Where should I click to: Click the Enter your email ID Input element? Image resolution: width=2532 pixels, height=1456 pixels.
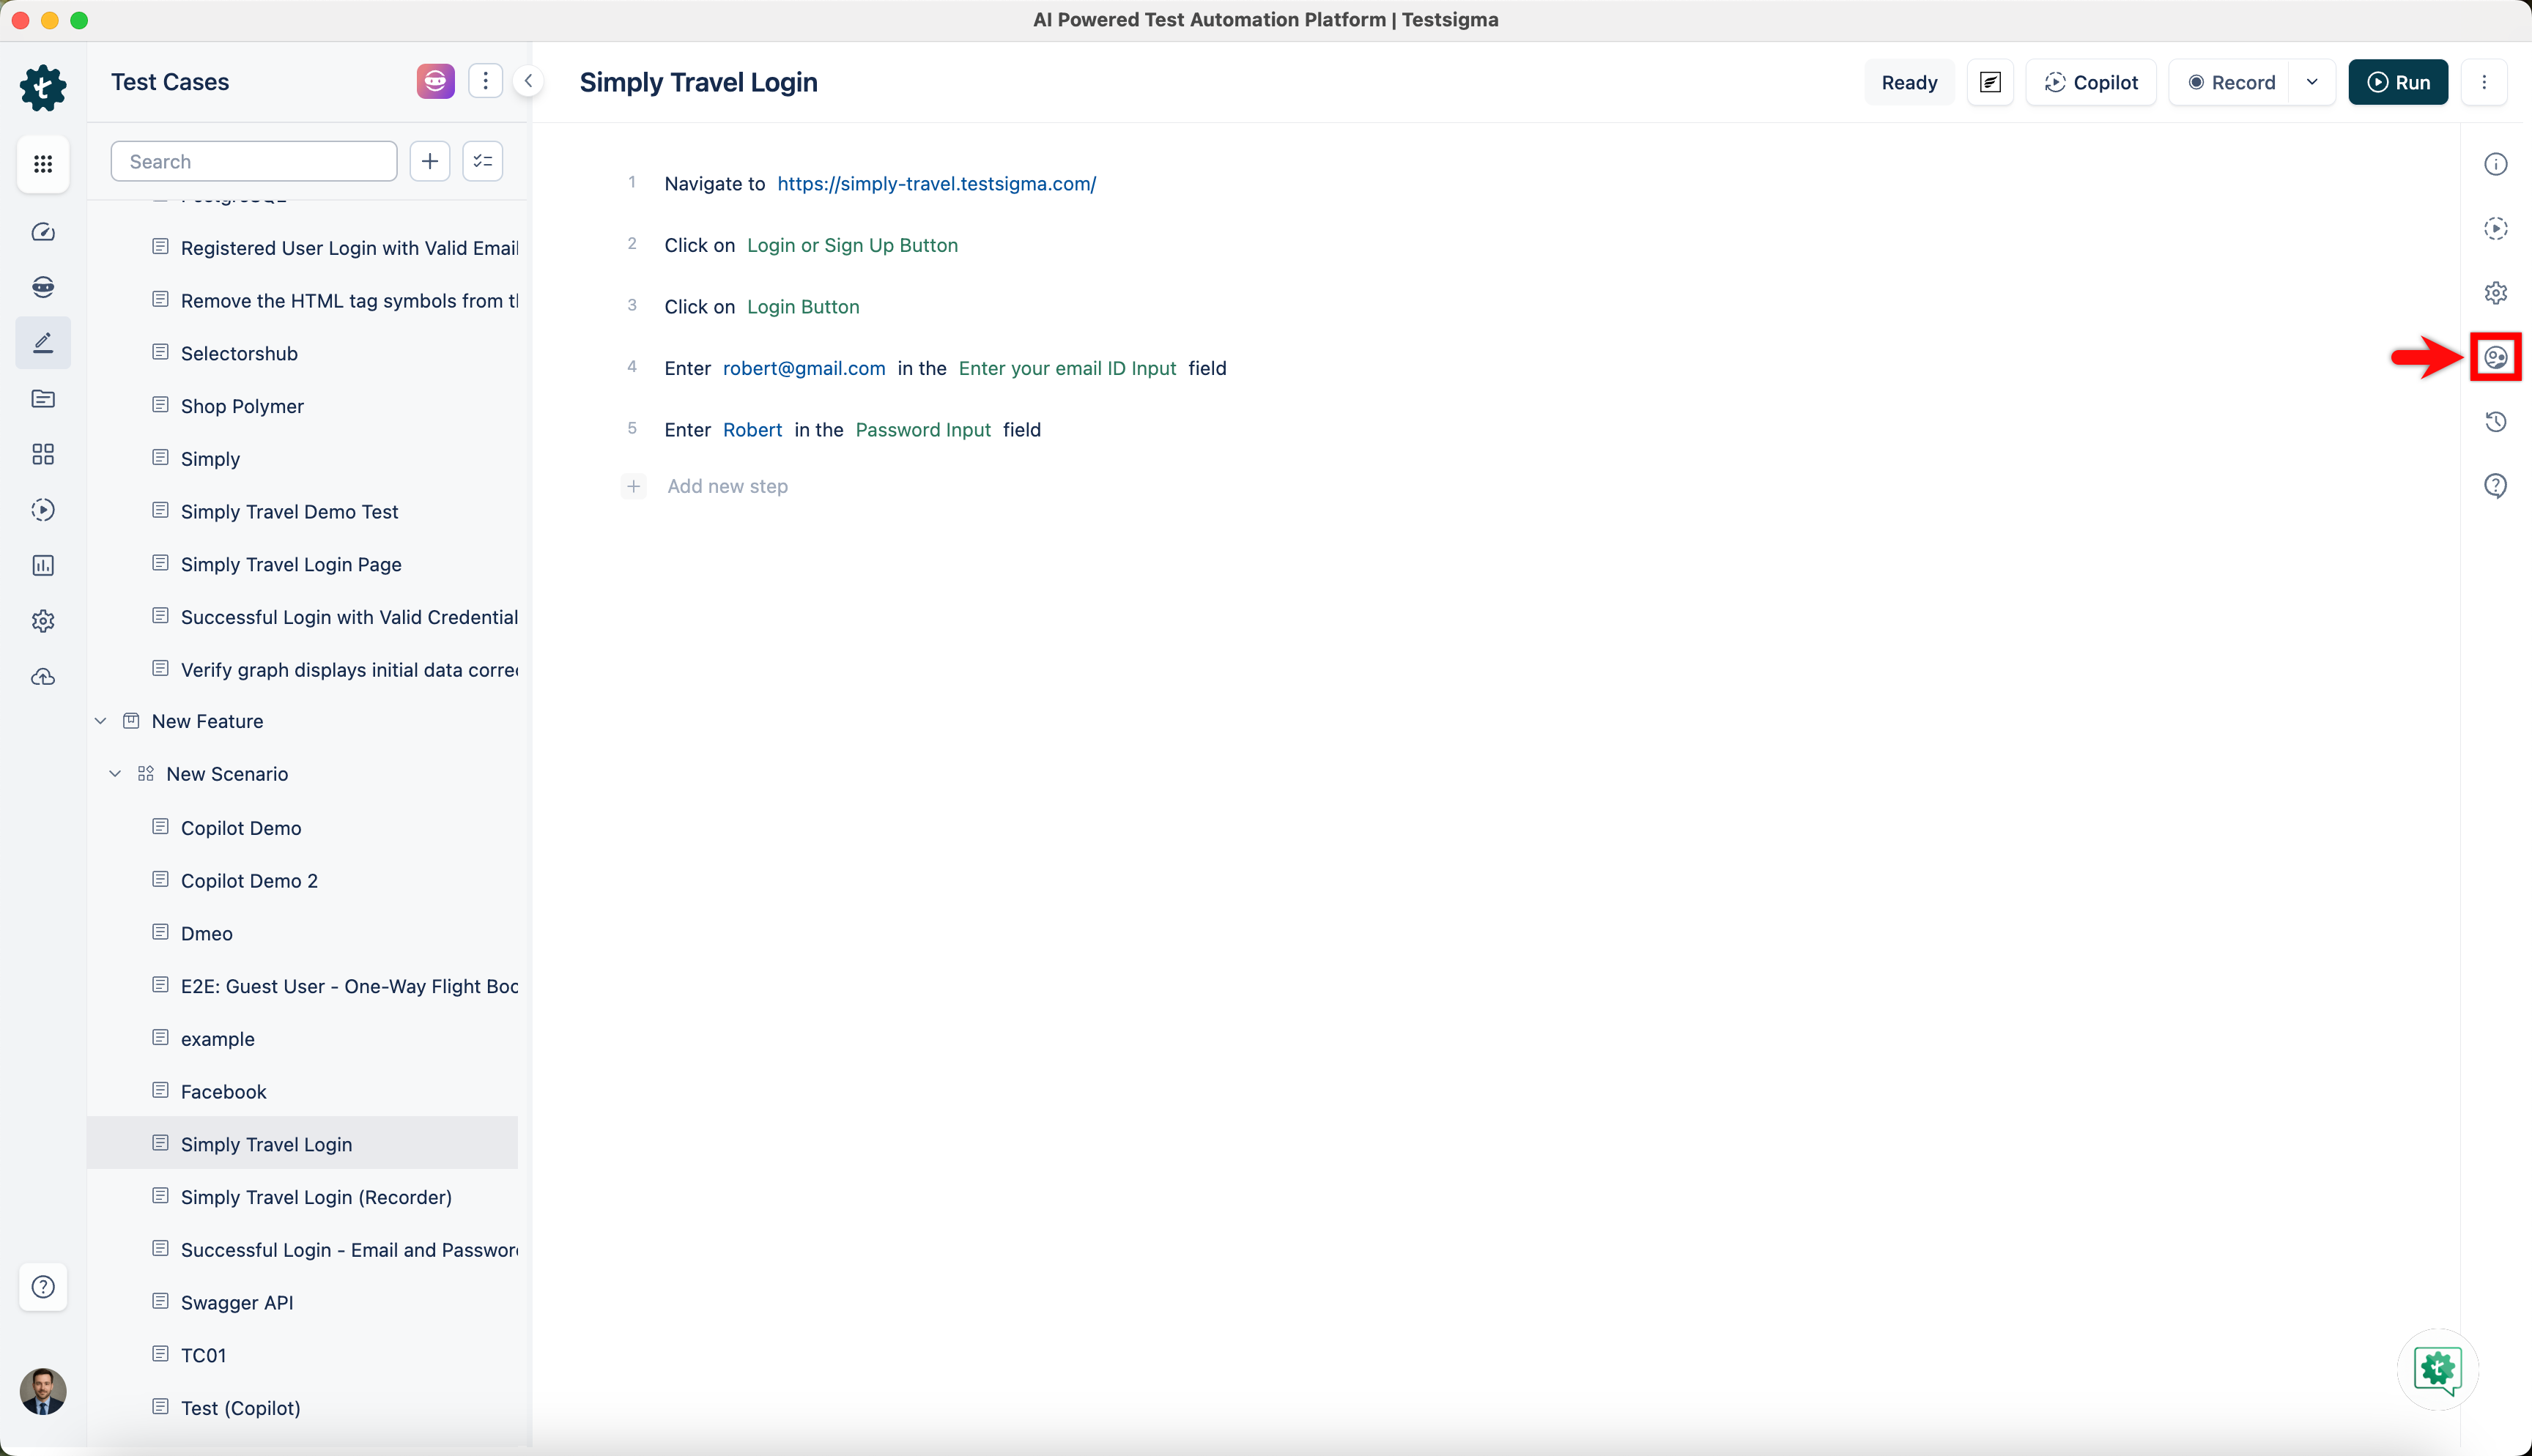click(1067, 368)
